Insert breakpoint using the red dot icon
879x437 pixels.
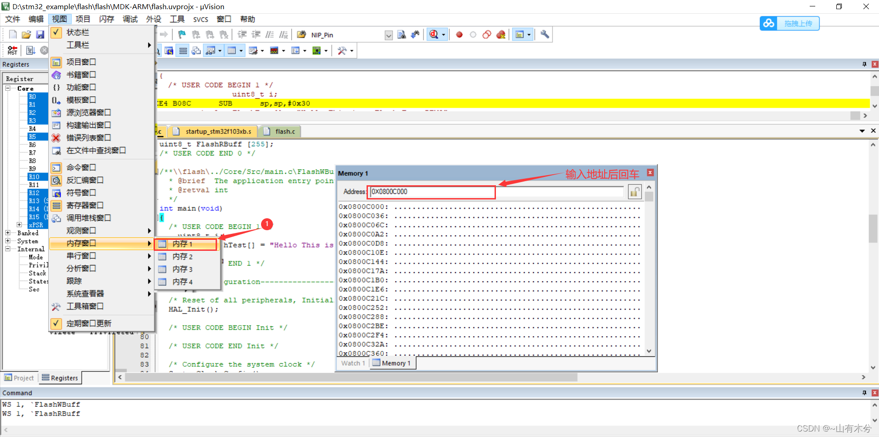click(x=459, y=34)
